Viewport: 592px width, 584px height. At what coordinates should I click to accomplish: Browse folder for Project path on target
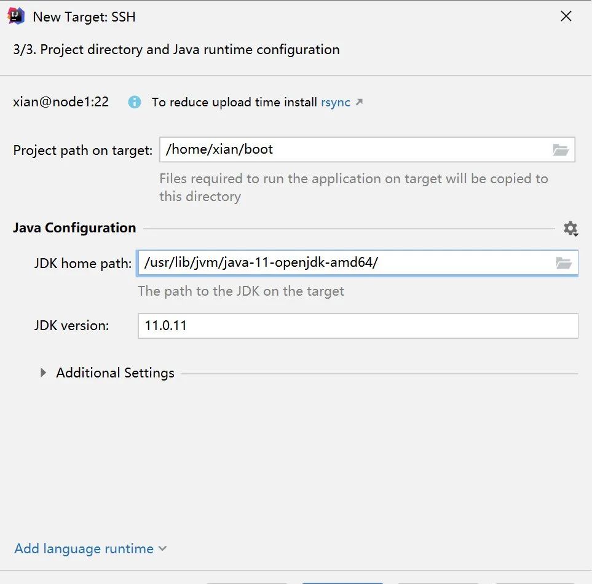pyautogui.click(x=560, y=150)
